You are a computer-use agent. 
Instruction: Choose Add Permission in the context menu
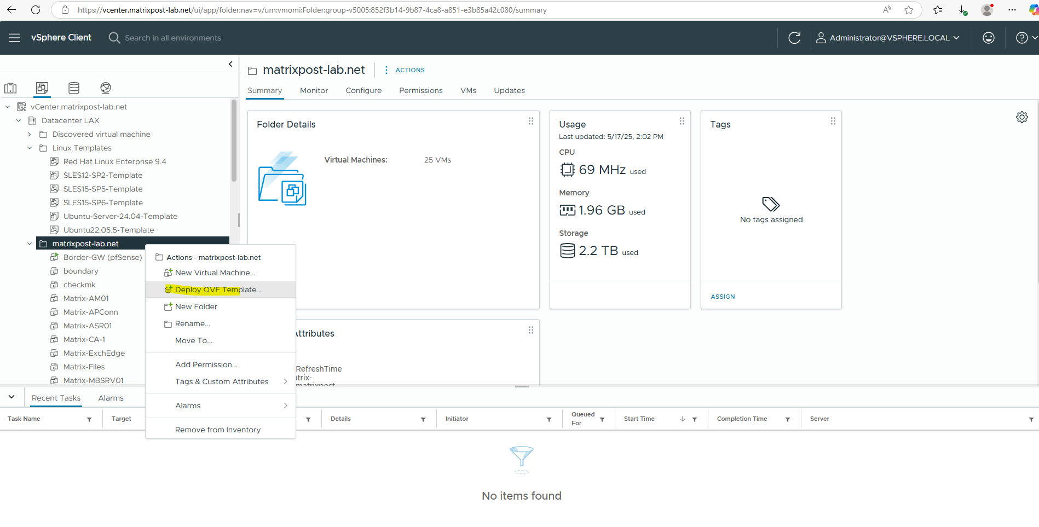[221, 364]
